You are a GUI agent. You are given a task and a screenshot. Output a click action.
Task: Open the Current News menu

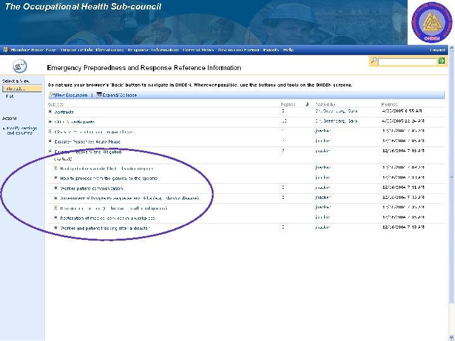[198, 50]
